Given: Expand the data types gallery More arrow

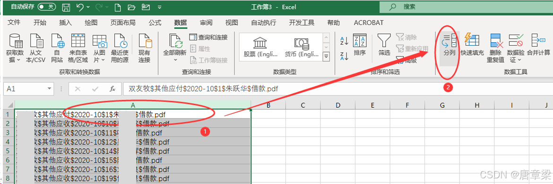Looking at the screenshot, I should click(326, 56).
